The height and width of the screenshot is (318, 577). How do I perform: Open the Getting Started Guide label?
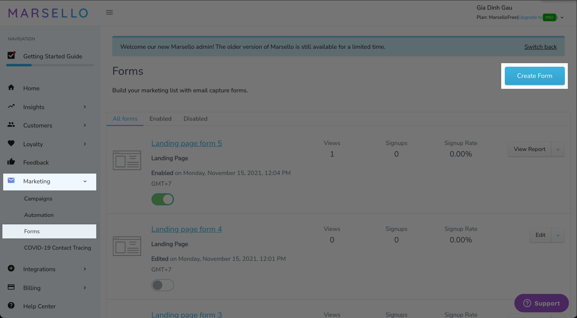point(53,56)
